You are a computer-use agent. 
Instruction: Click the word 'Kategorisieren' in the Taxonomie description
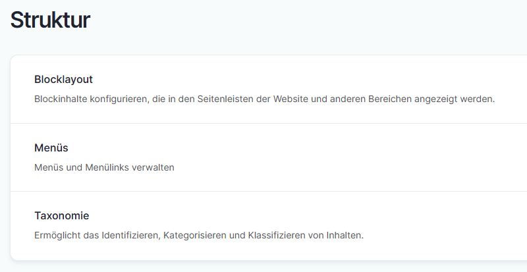pos(194,235)
